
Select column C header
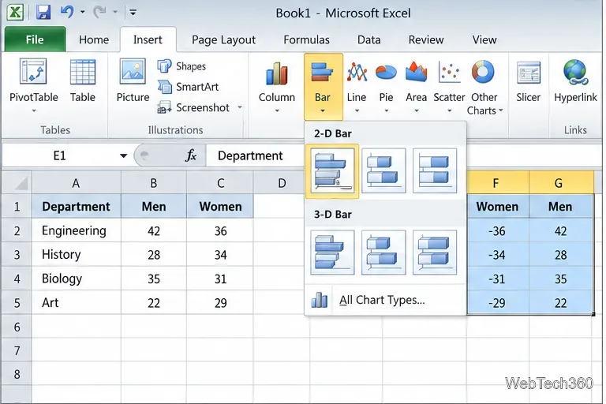[220, 183]
